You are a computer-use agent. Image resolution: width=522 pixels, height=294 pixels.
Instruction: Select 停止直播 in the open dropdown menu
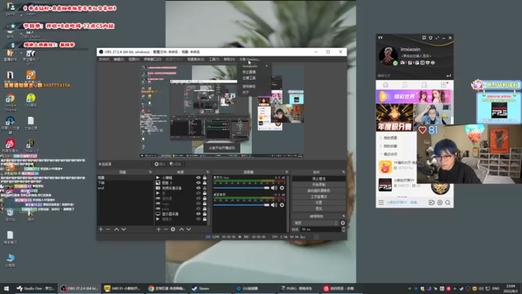click(x=249, y=72)
